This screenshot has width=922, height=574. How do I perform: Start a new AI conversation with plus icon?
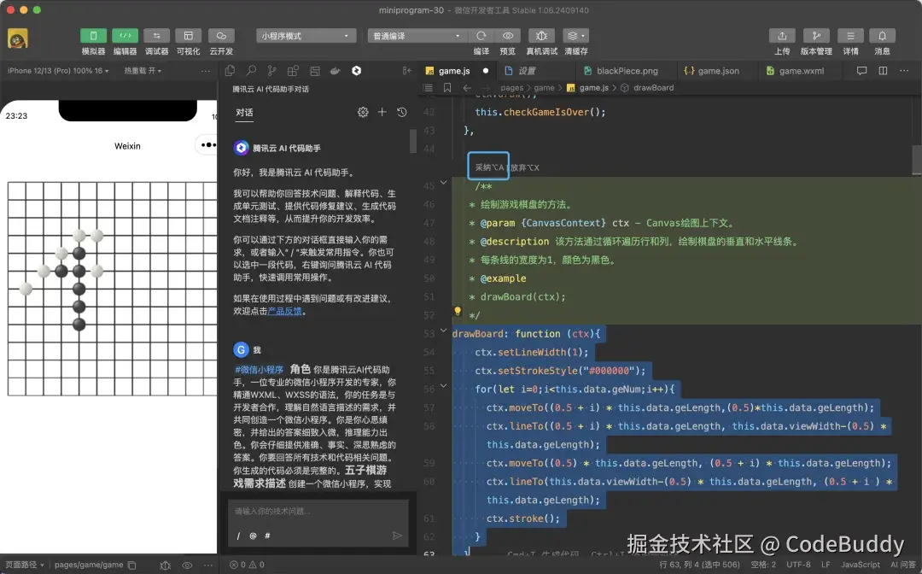tap(382, 112)
